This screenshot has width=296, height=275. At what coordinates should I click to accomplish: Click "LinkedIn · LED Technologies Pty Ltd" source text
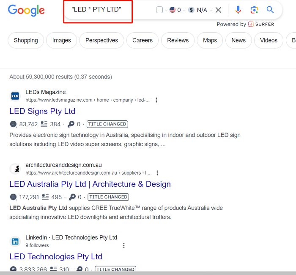pos(71,238)
